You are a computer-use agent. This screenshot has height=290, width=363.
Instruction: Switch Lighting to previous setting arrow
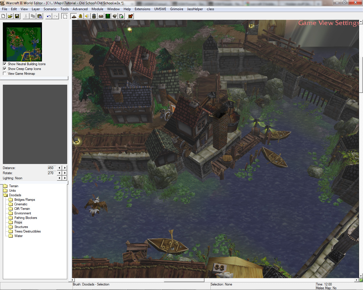click(x=59, y=178)
